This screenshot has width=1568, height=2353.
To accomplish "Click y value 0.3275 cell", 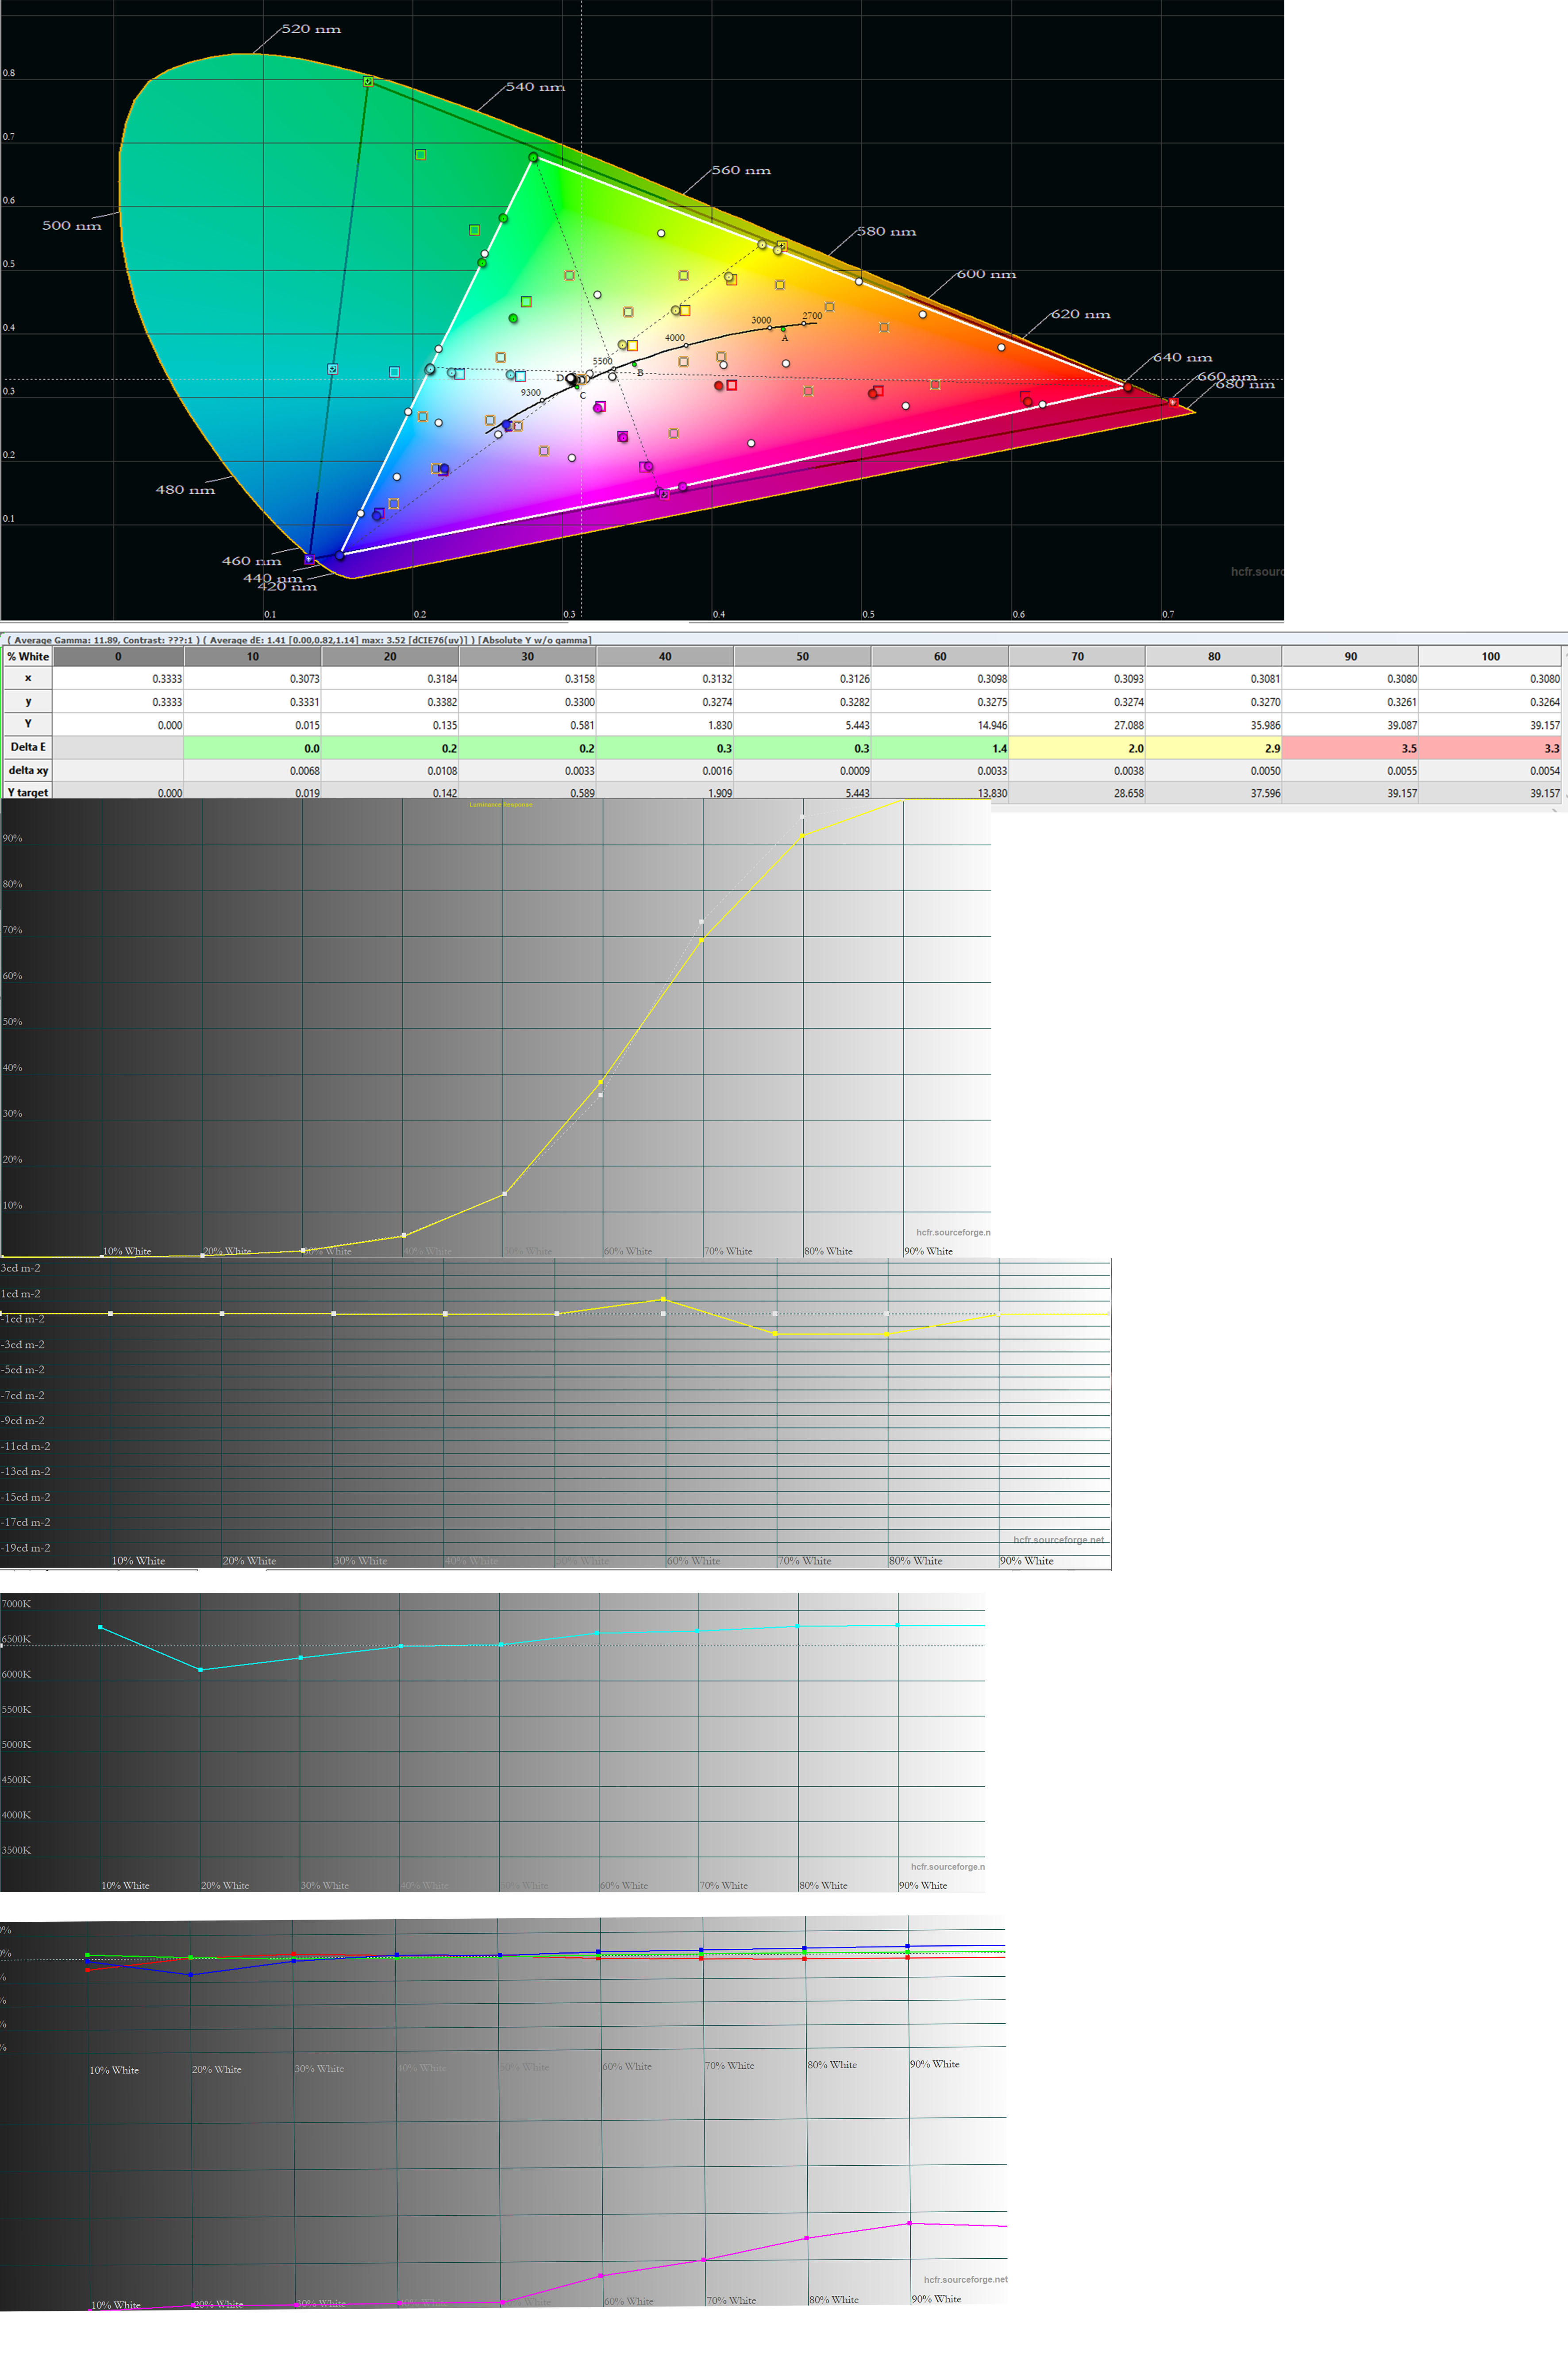I will [x=940, y=701].
